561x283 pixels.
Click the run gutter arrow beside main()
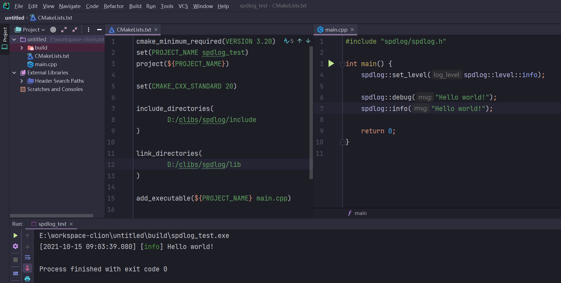click(331, 64)
